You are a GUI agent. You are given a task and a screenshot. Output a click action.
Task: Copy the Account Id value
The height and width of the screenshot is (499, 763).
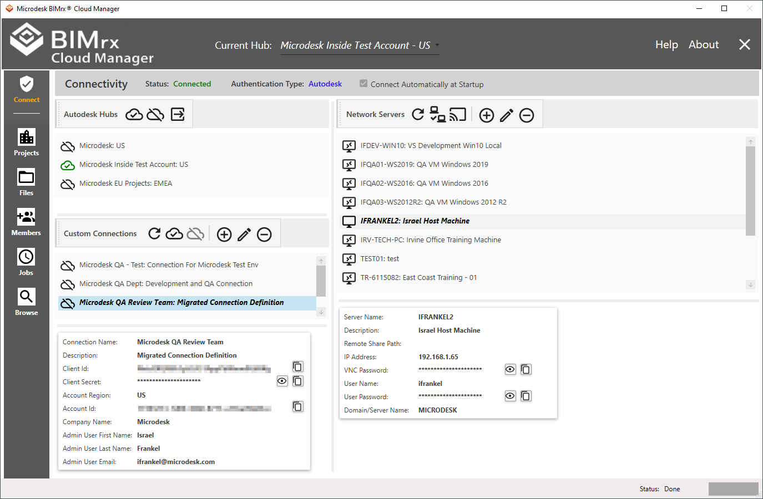(x=298, y=406)
